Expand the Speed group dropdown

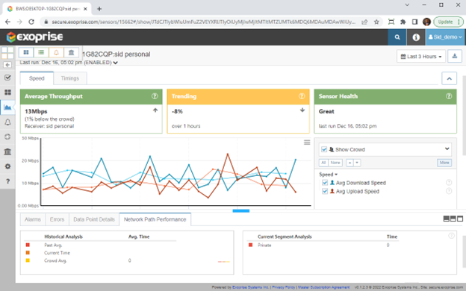(328, 175)
